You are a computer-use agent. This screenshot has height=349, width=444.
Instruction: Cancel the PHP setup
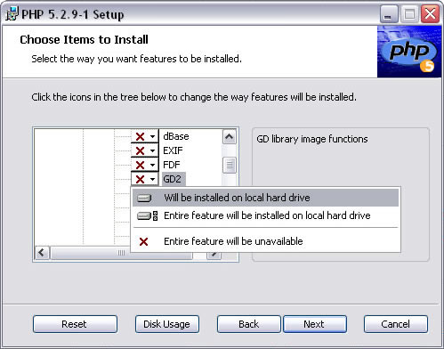(x=396, y=324)
